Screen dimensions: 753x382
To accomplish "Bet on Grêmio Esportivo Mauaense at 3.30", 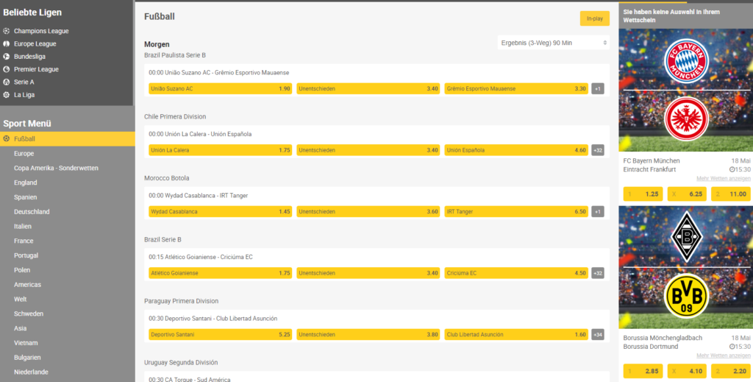I will coord(516,89).
